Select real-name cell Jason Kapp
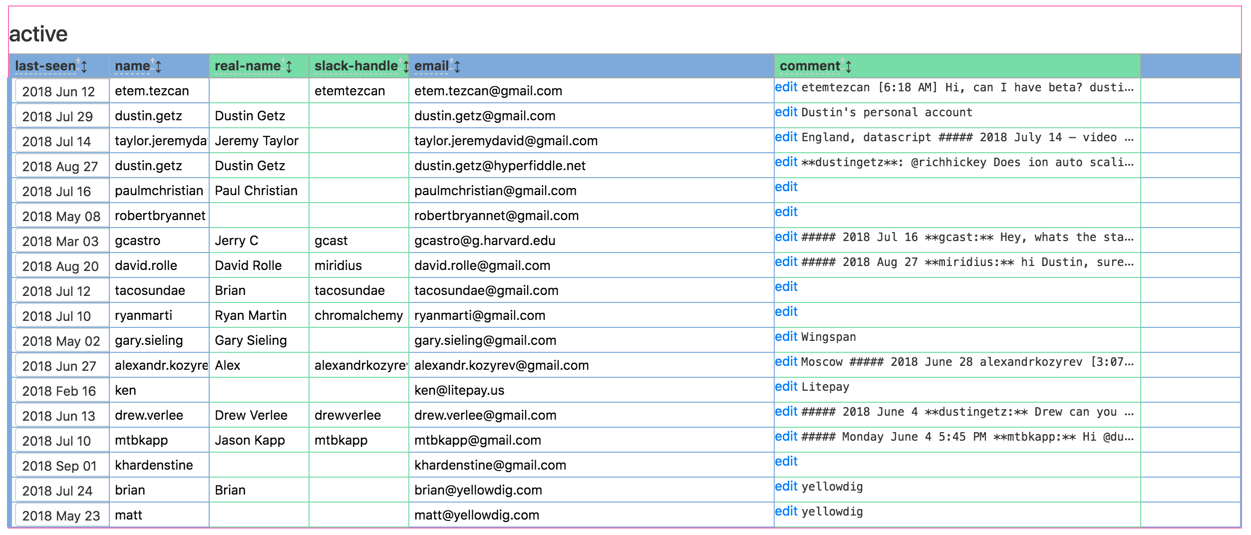Viewport: 1251px width, 535px height. [x=259, y=440]
